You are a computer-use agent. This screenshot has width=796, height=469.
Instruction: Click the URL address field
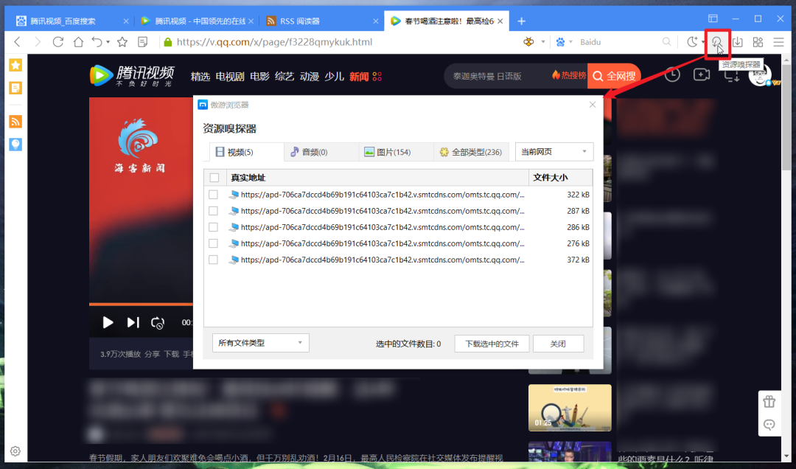(274, 42)
